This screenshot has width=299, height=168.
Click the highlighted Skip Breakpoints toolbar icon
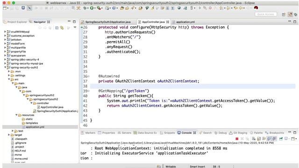[29, 8]
